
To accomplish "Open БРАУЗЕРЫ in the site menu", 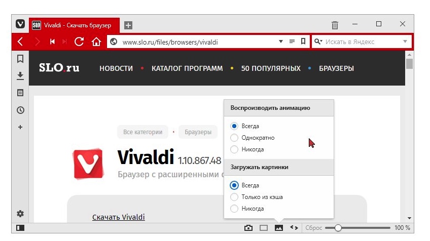I will (x=336, y=68).
